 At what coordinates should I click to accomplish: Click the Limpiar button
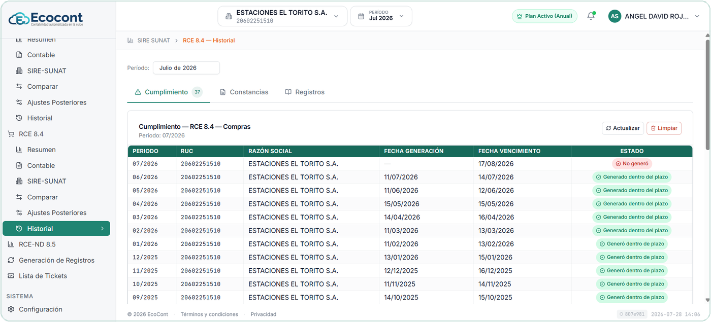click(x=664, y=128)
